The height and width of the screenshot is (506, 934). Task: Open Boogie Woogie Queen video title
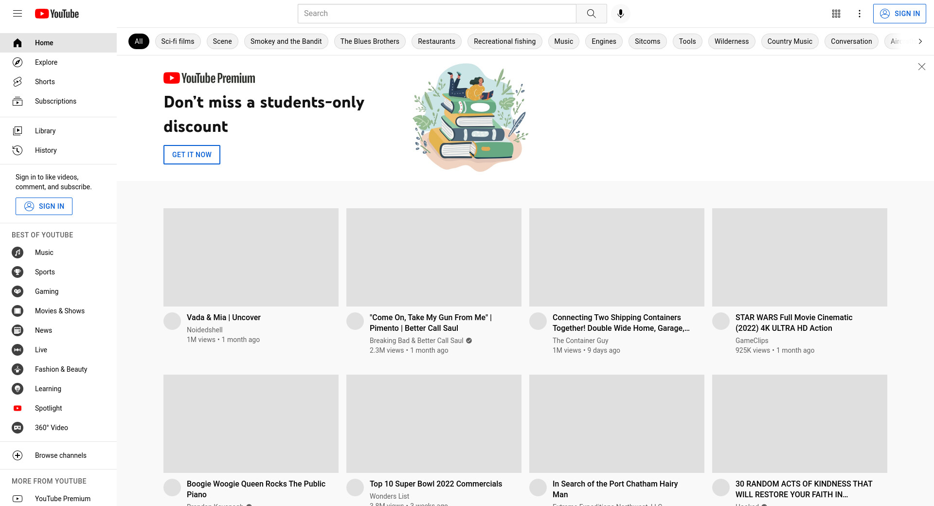coord(256,489)
